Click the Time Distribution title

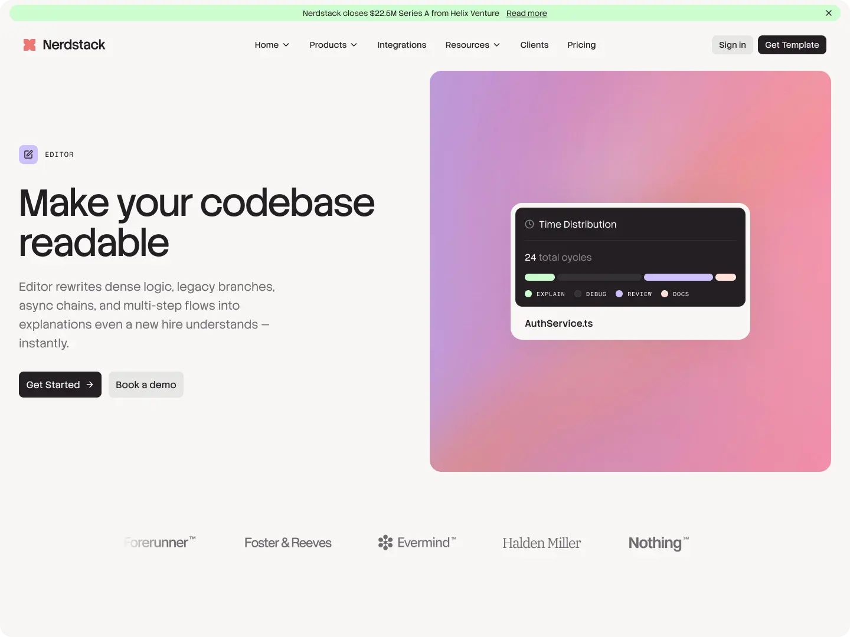(577, 224)
